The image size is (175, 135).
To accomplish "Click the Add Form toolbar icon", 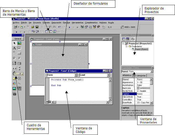I will point(21,27).
